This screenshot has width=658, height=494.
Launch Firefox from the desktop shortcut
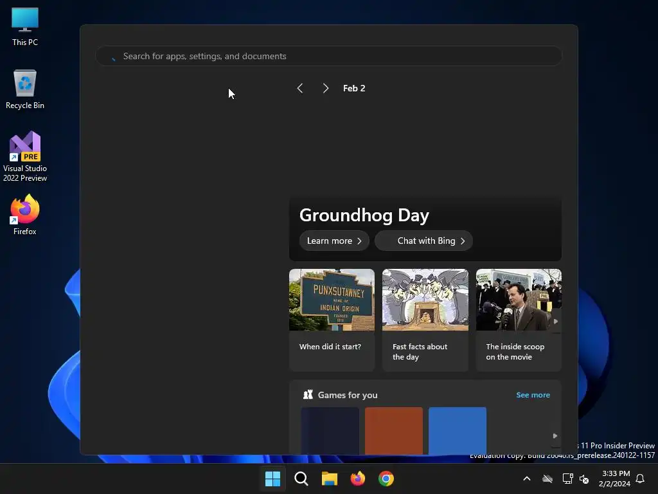point(25,215)
